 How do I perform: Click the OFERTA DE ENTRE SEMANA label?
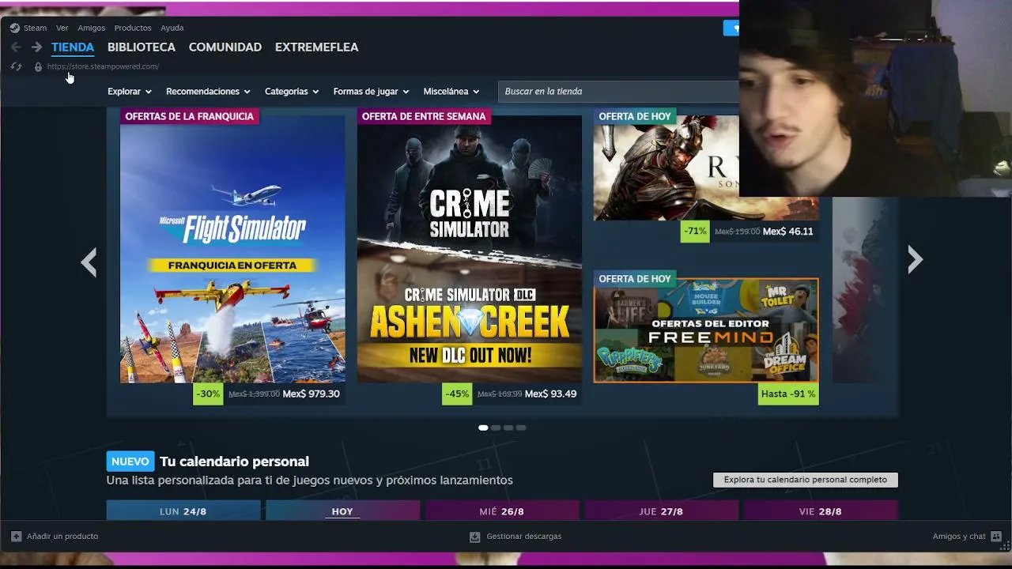(424, 116)
